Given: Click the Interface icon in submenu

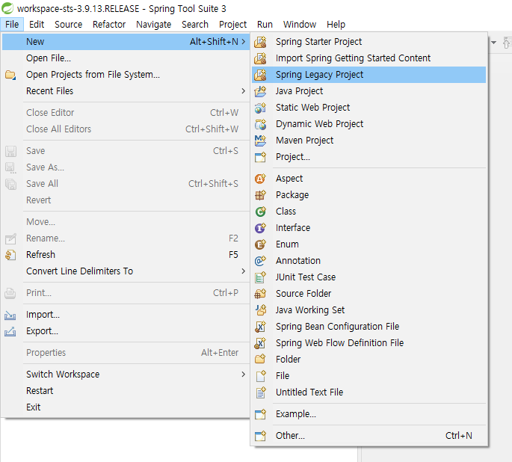Looking at the screenshot, I should coord(260,228).
